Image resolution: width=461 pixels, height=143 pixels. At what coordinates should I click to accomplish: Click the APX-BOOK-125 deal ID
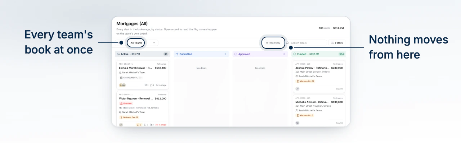303,98
